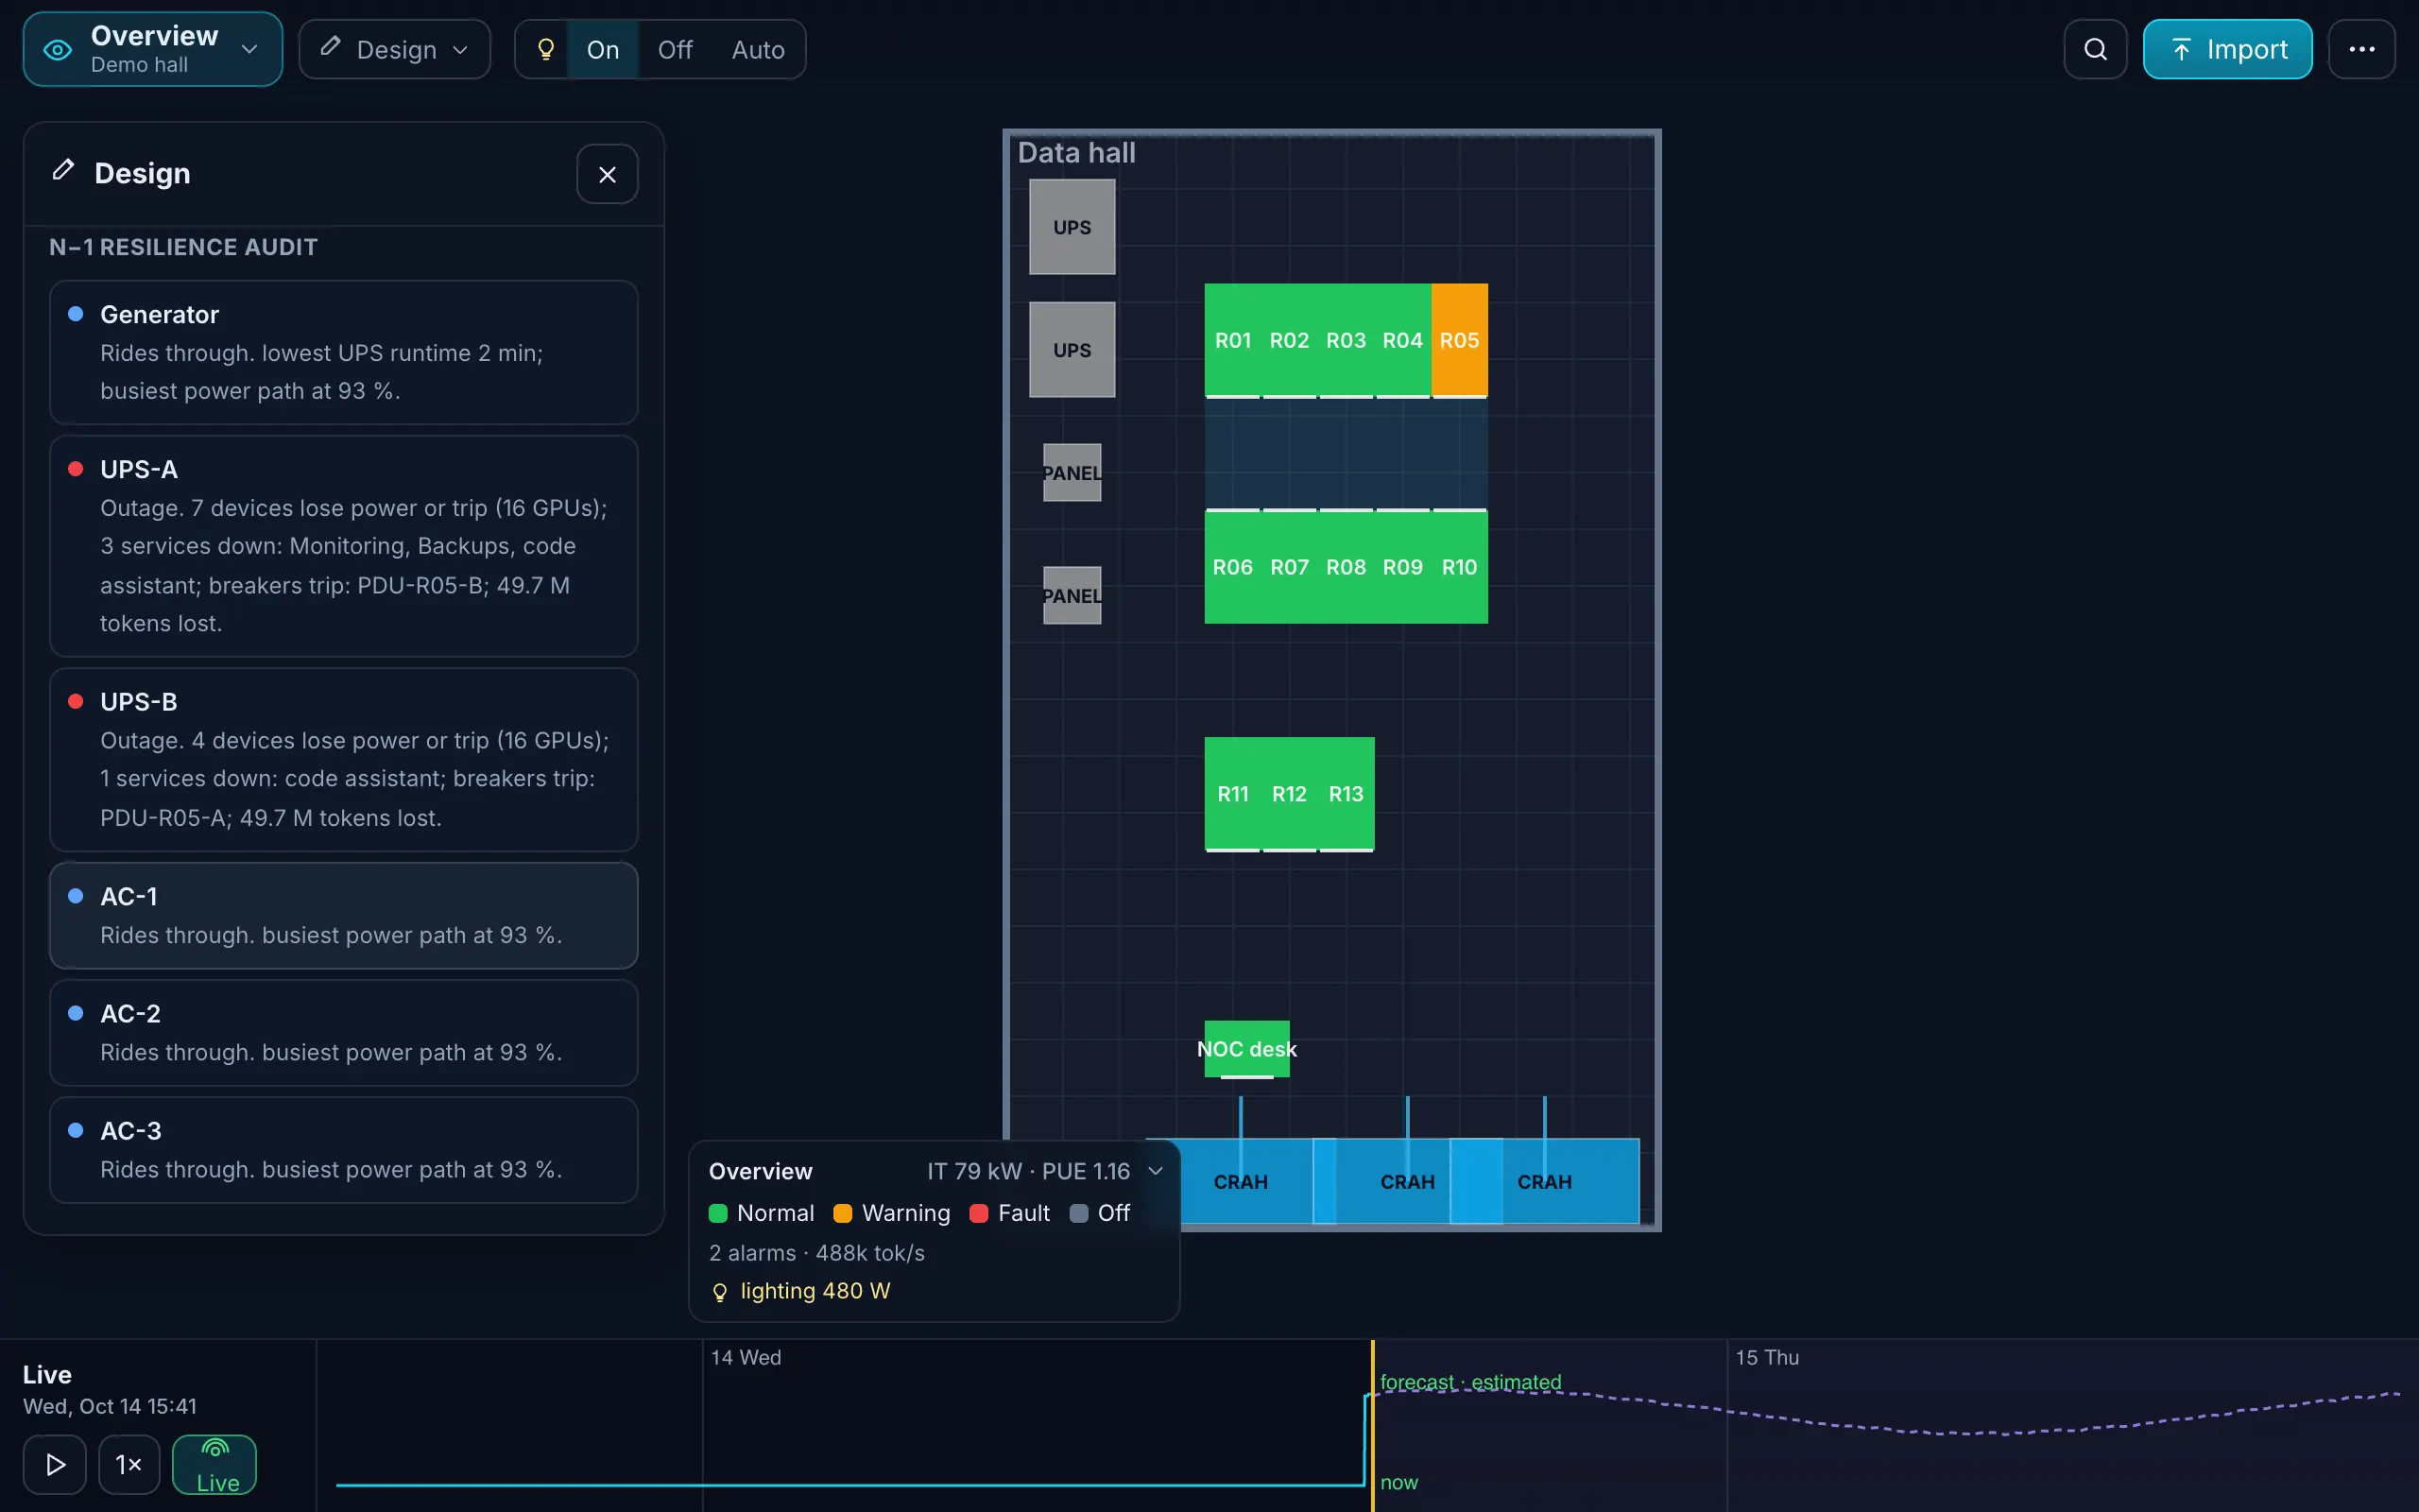The height and width of the screenshot is (1512, 2419).
Task: Open the Generator audit card
Action: (344, 352)
